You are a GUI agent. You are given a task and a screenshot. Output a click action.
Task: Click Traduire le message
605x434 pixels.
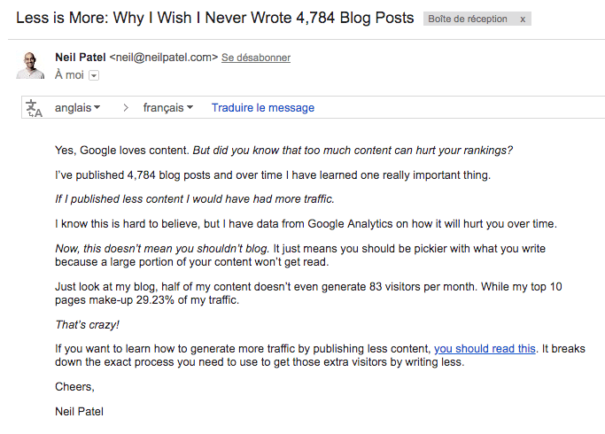click(x=263, y=108)
